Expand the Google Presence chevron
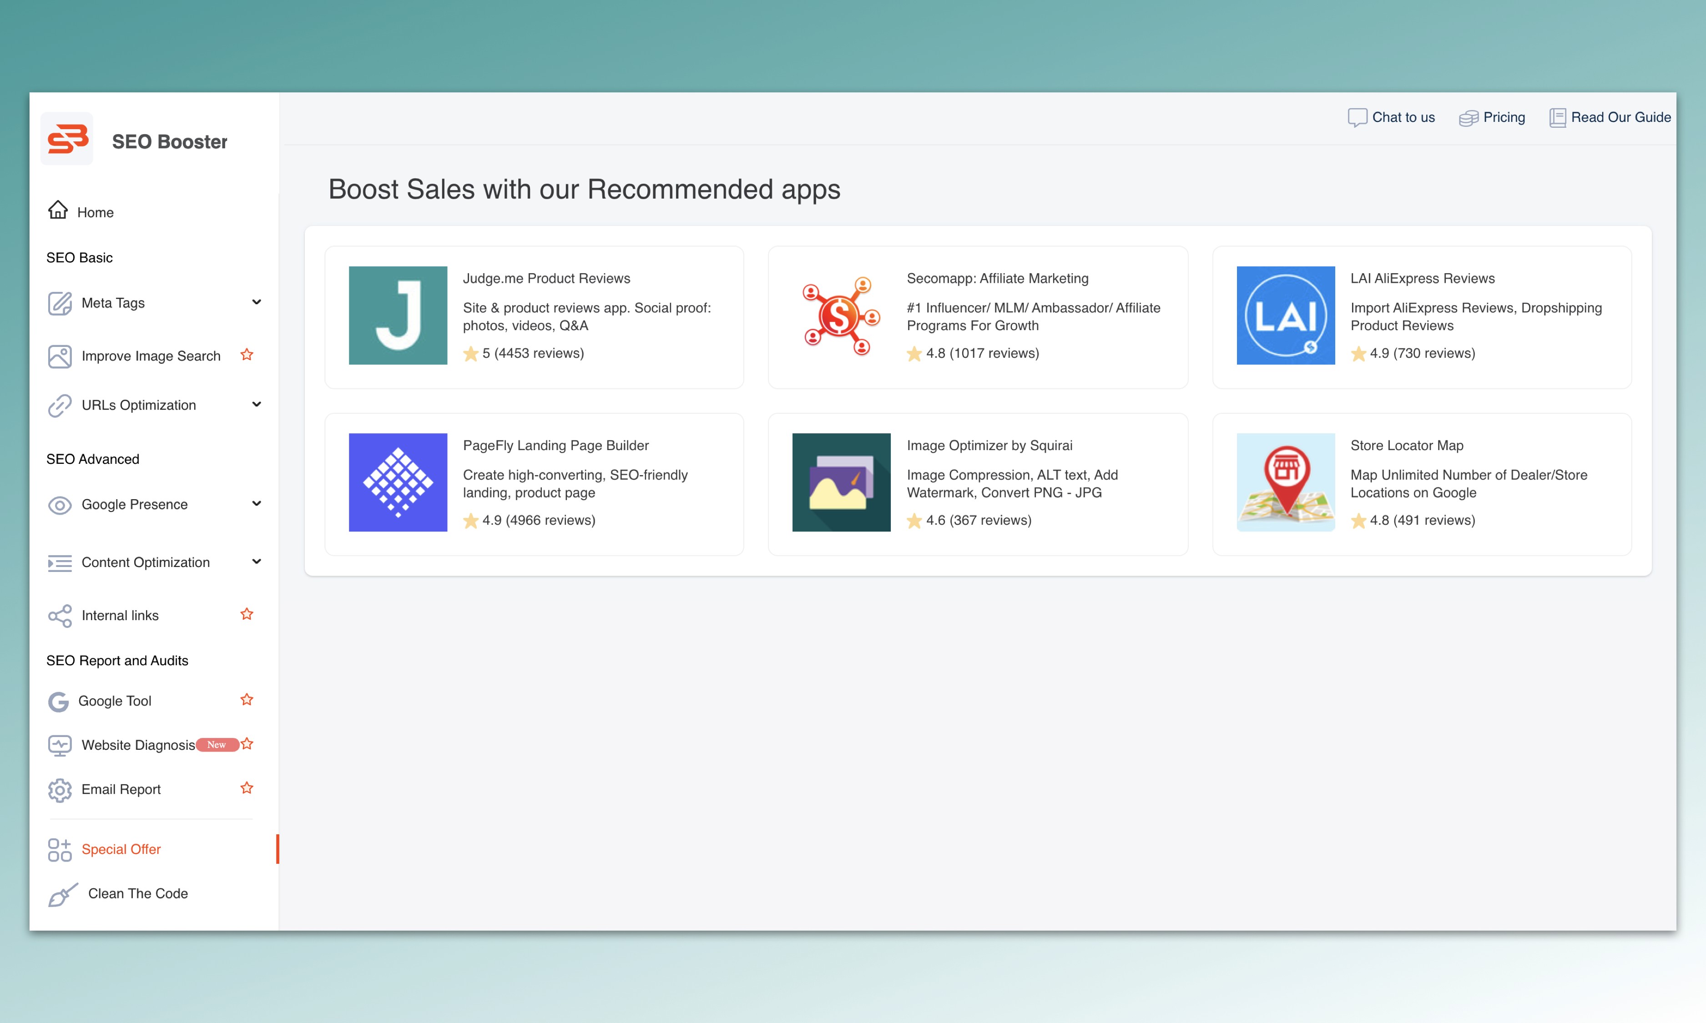The image size is (1706, 1023). coord(257,504)
